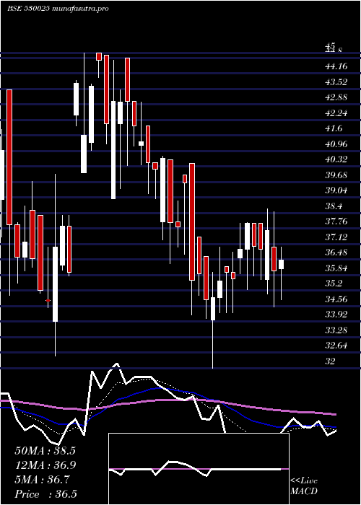Click the 41.6 price axis label
Screen dimensions: 361x505
pyautogui.click(x=334, y=128)
